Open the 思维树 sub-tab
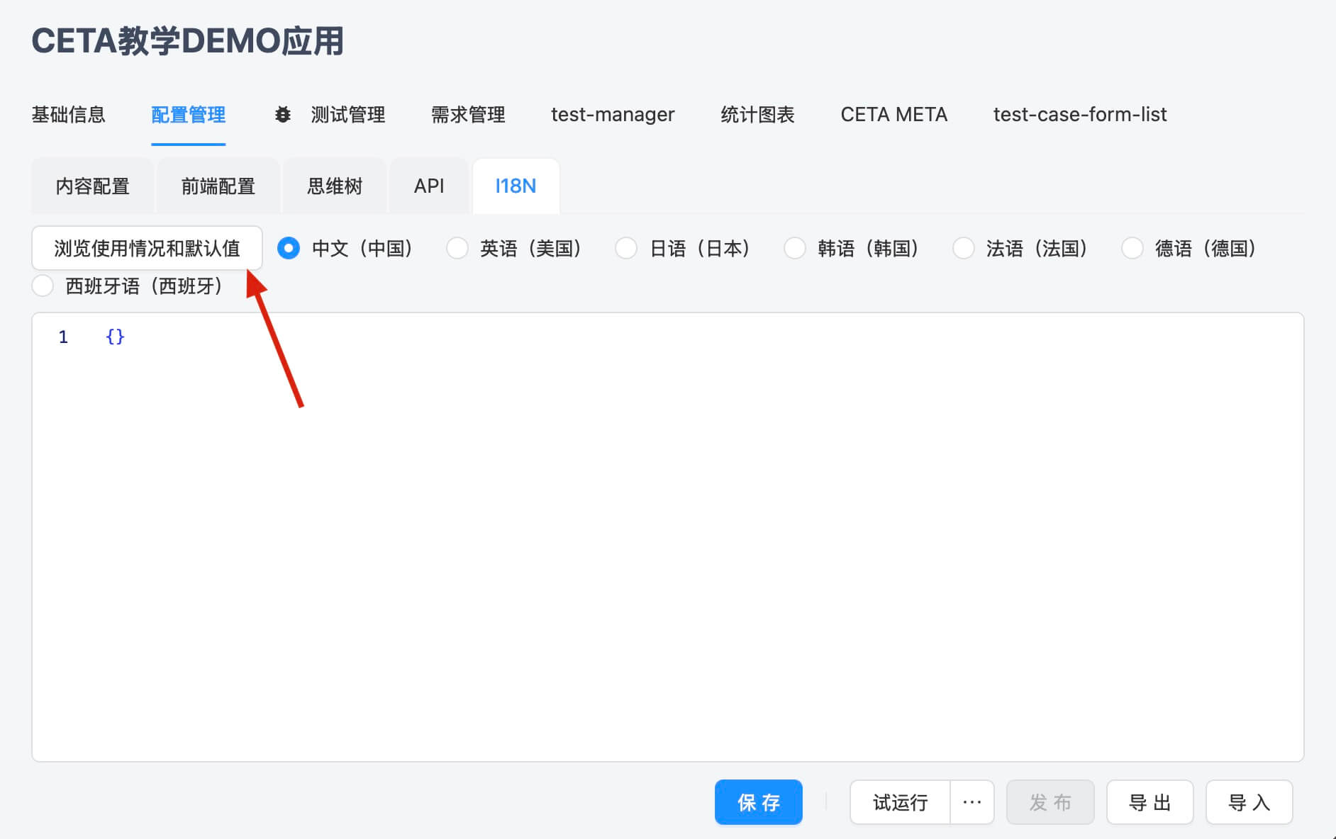 (x=335, y=186)
